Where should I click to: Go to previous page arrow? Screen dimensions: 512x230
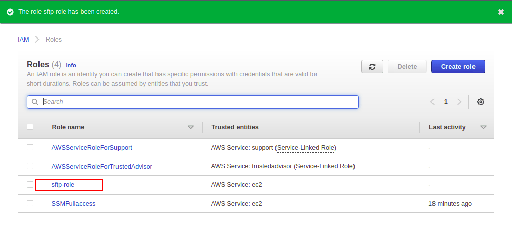click(x=432, y=102)
